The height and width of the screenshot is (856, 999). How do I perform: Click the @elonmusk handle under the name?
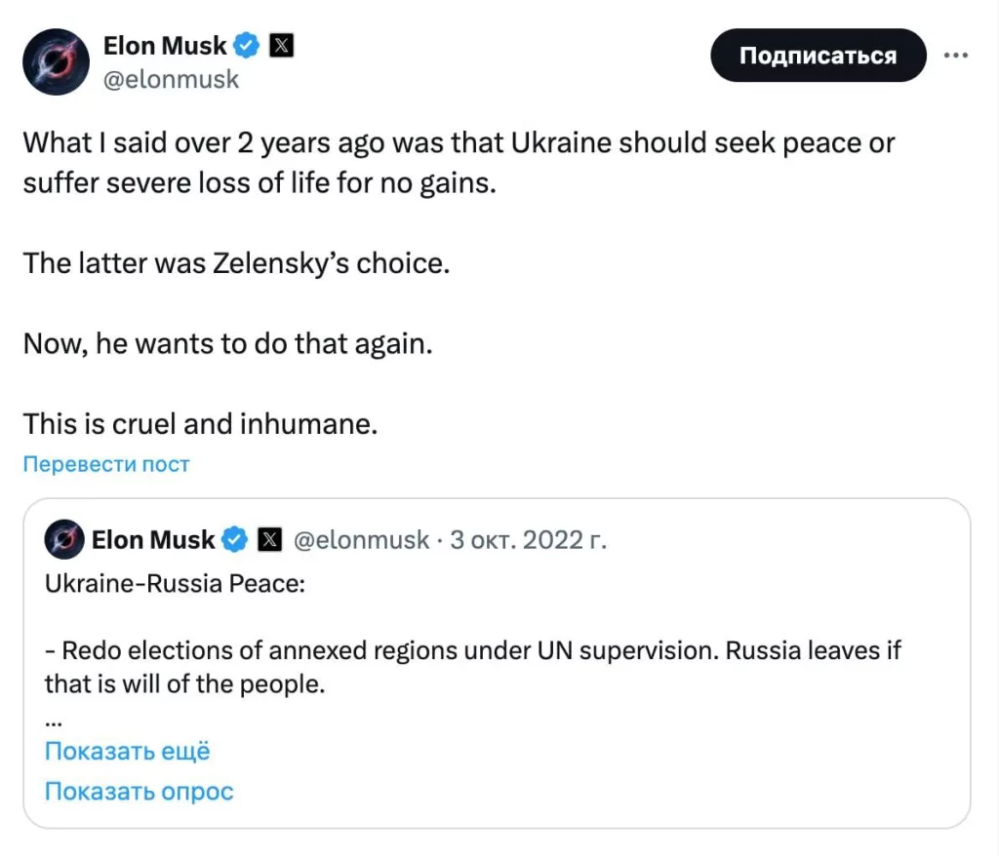click(x=172, y=79)
